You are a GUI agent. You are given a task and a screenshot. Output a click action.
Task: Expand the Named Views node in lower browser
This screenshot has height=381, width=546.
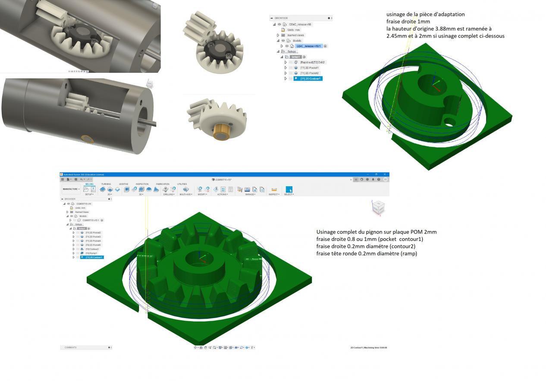click(x=67, y=212)
